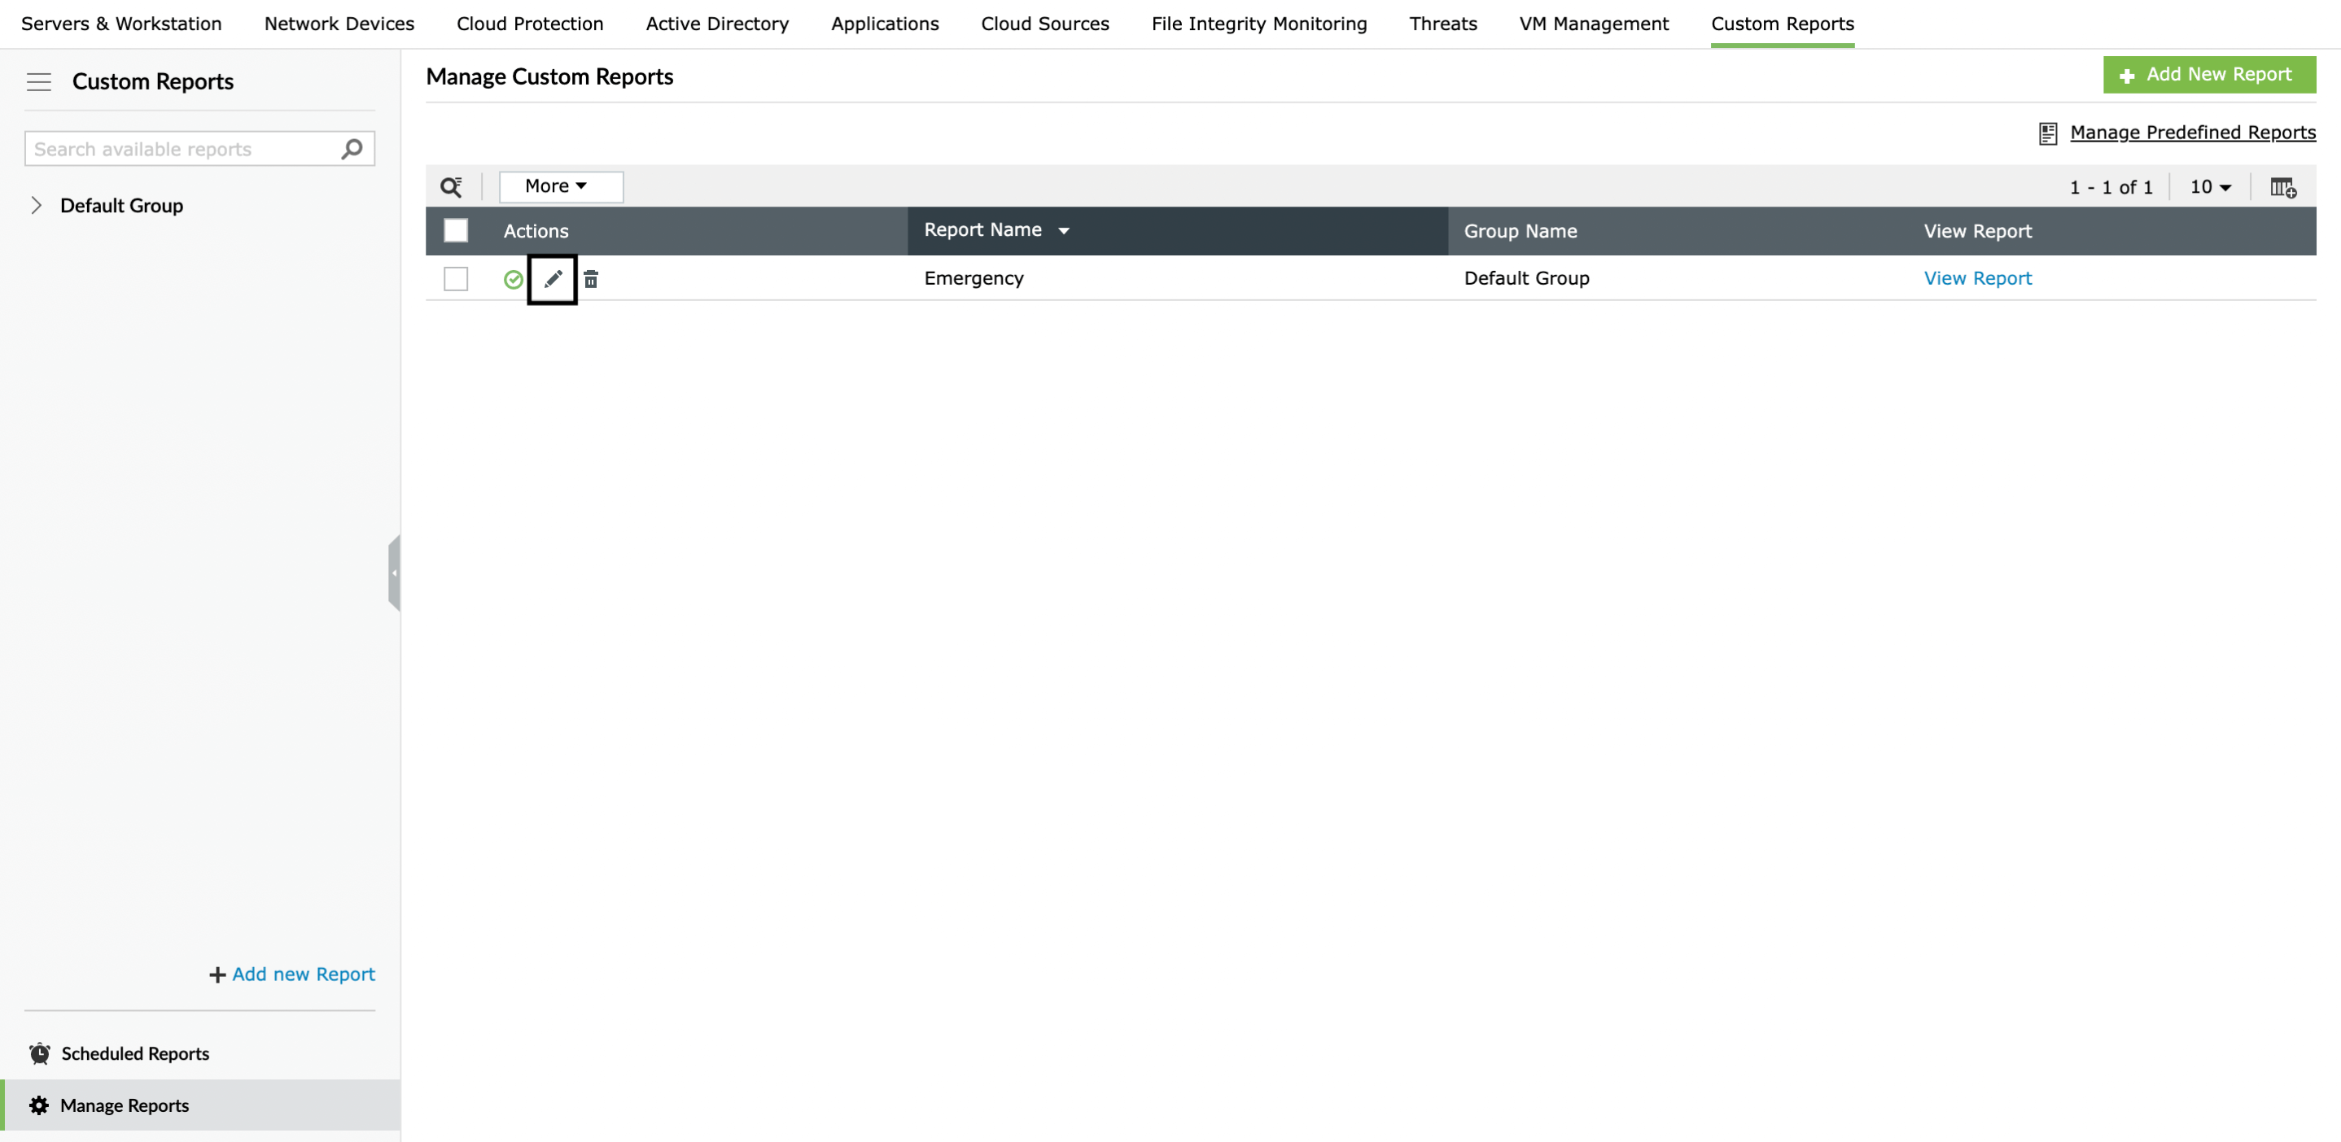Sort by the Report Name column header
This screenshot has height=1142, width=2341.
pyautogui.click(x=982, y=230)
